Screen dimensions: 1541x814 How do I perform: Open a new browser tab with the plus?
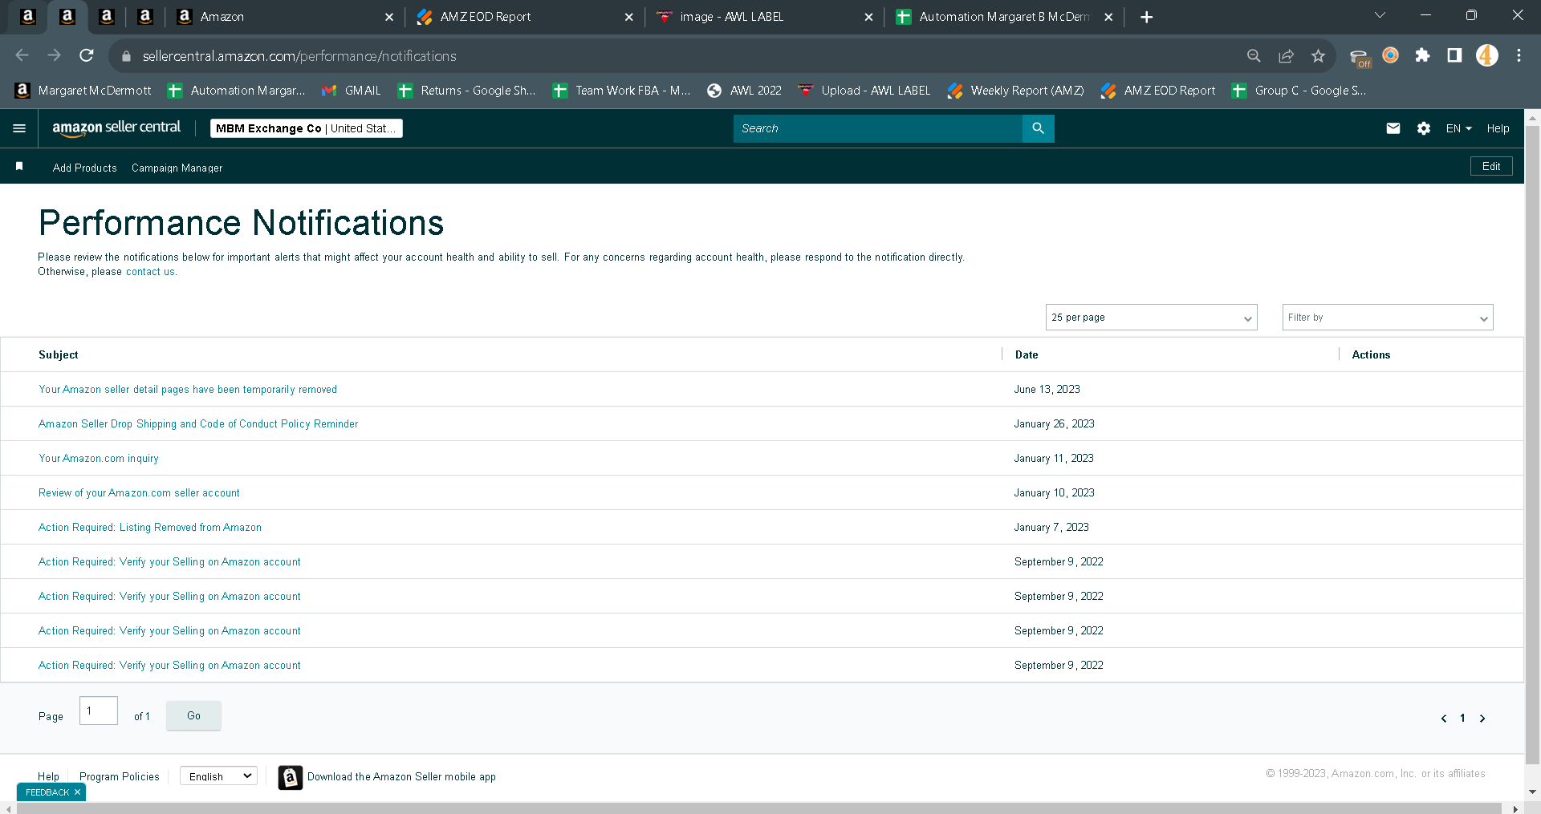click(x=1147, y=17)
